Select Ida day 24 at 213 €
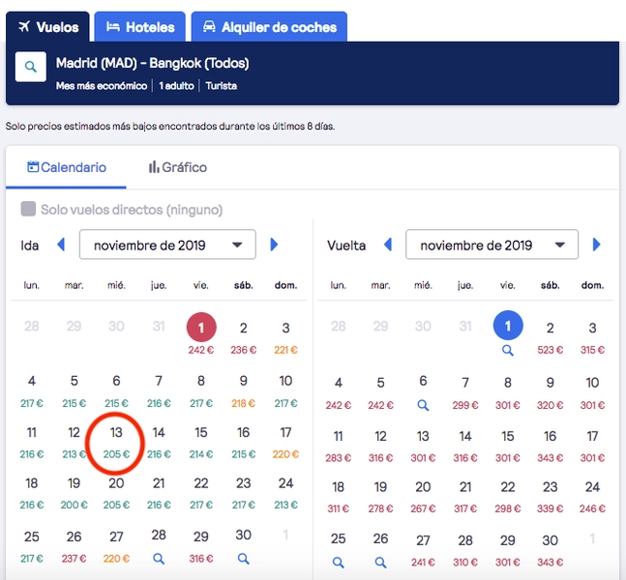This screenshot has width=626, height=580. (285, 493)
